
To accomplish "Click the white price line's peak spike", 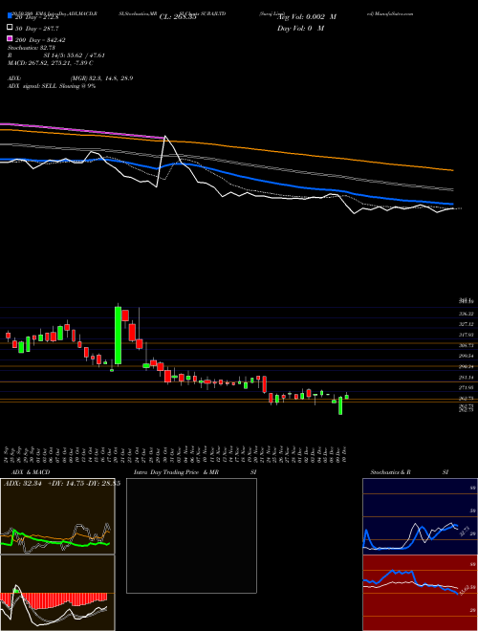I will (165, 136).
